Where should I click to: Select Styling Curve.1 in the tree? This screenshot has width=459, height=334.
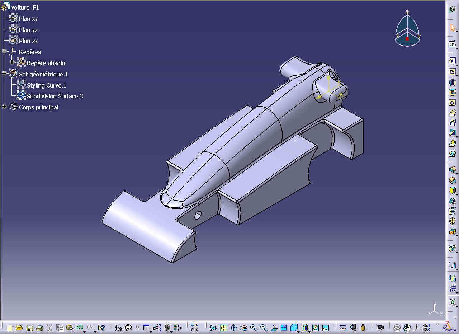pyautogui.click(x=47, y=85)
